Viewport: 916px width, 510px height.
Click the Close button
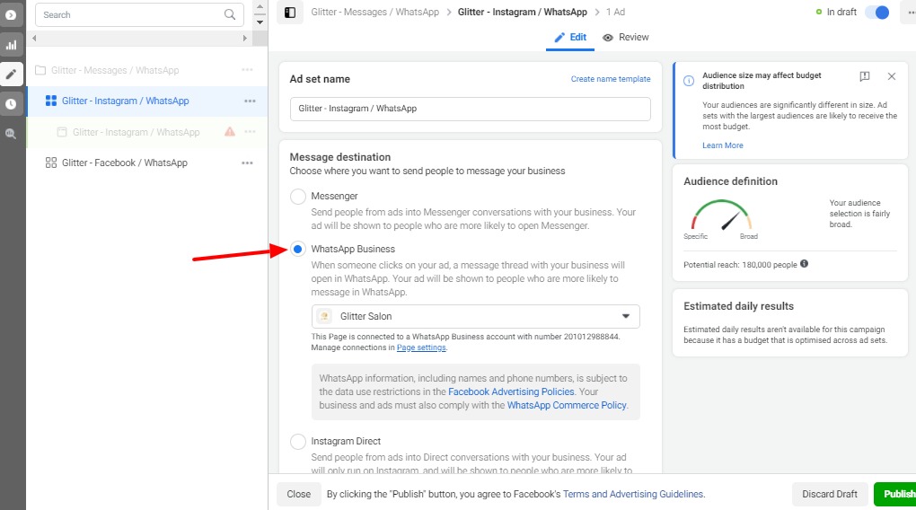pyautogui.click(x=298, y=494)
